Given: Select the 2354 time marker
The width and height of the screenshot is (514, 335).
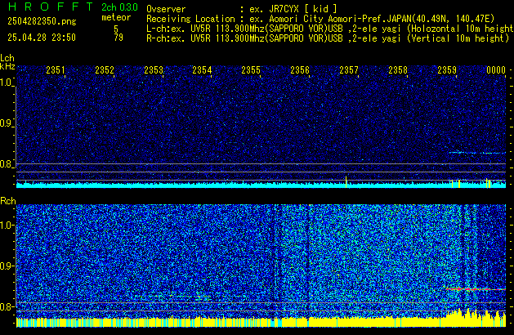Looking at the screenshot, I should pos(202,70).
